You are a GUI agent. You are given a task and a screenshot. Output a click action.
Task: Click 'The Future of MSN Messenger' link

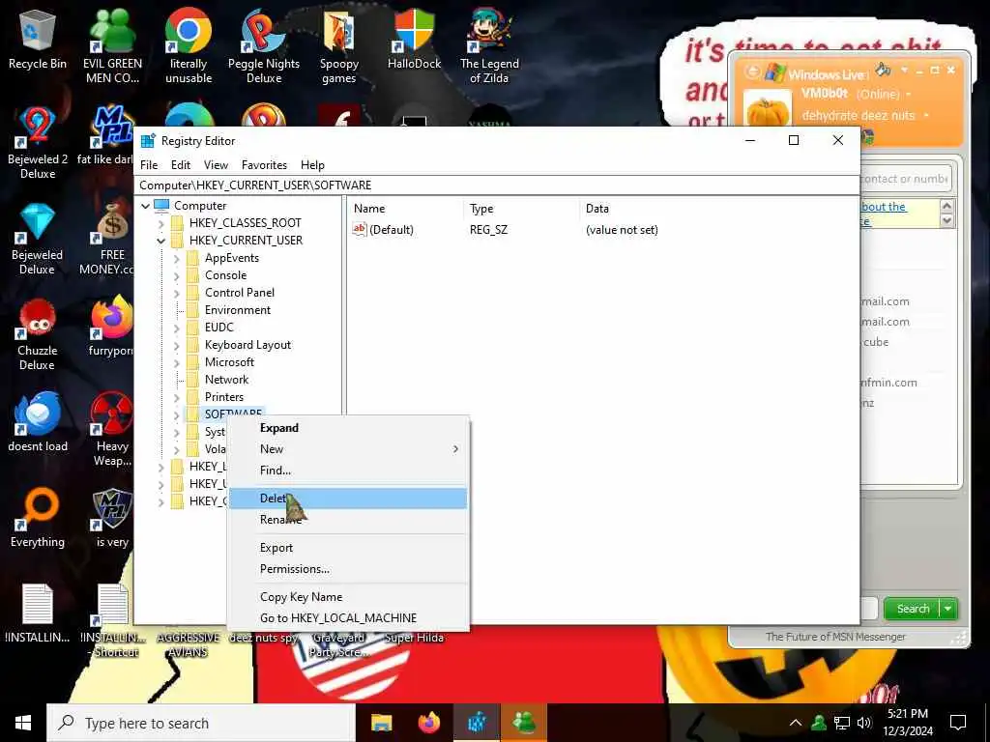pos(835,637)
